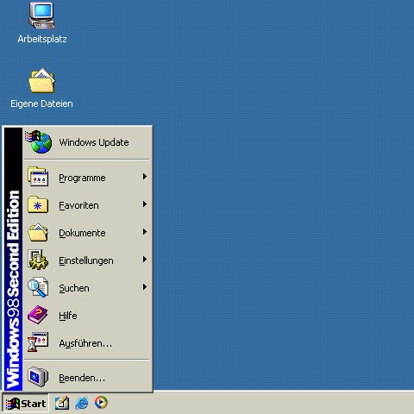Open the Favoriten menu entry
This screenshot has height=414, width=414.
(x=87, y=204)
